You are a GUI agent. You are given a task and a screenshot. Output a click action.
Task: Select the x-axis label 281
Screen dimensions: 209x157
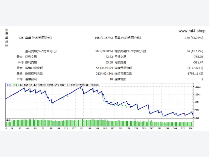[159, 129]
